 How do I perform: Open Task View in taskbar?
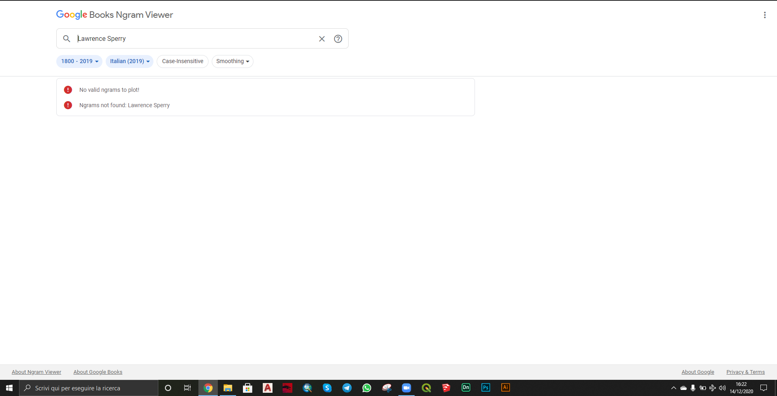pyautogui.click(x=187, y=388)
